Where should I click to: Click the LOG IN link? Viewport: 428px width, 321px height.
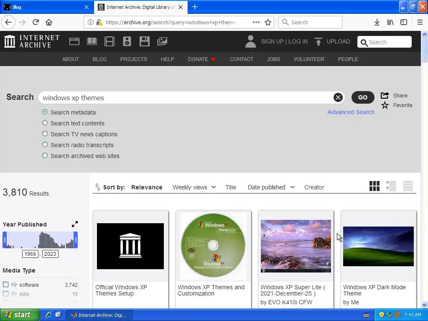[298, 41]
